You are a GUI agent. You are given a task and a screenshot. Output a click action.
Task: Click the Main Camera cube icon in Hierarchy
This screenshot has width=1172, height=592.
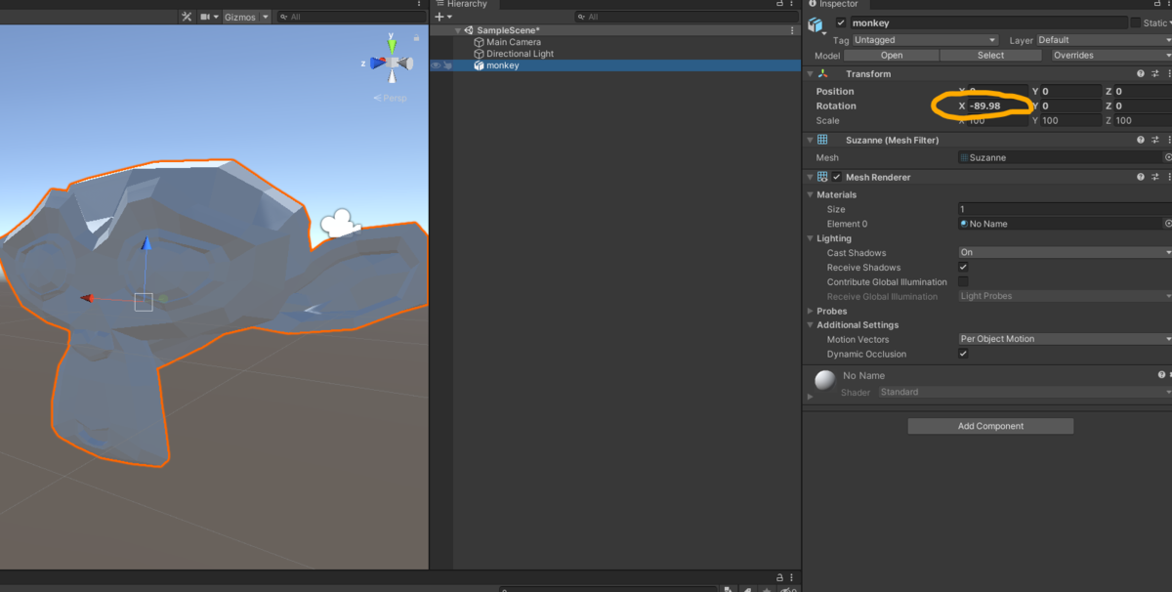point(479,42)
